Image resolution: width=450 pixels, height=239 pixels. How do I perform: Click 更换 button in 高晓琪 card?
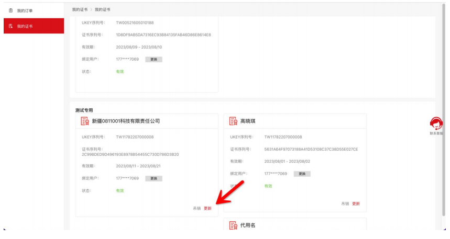(x=302, y=174)
